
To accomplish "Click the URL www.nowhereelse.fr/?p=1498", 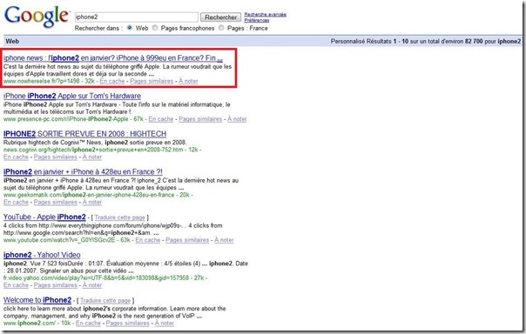I will pyautogui.click(x=42, y=81).
